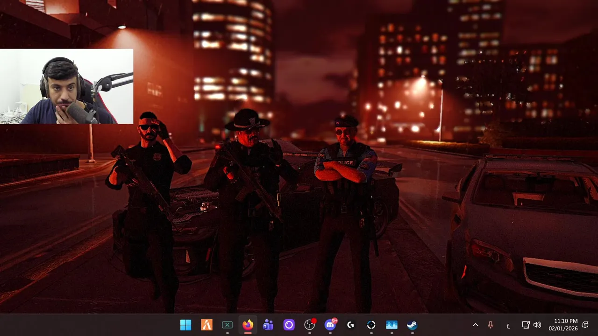Launch the FiveM app from taskbar

pyautogui.click(x=206, y=325)
